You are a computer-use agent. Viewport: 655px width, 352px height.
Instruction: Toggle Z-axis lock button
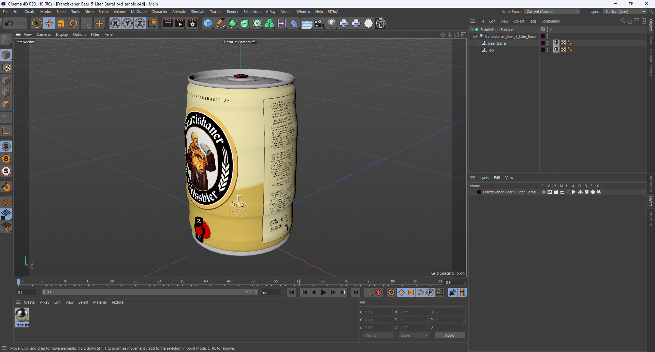[x=140, y=23]
